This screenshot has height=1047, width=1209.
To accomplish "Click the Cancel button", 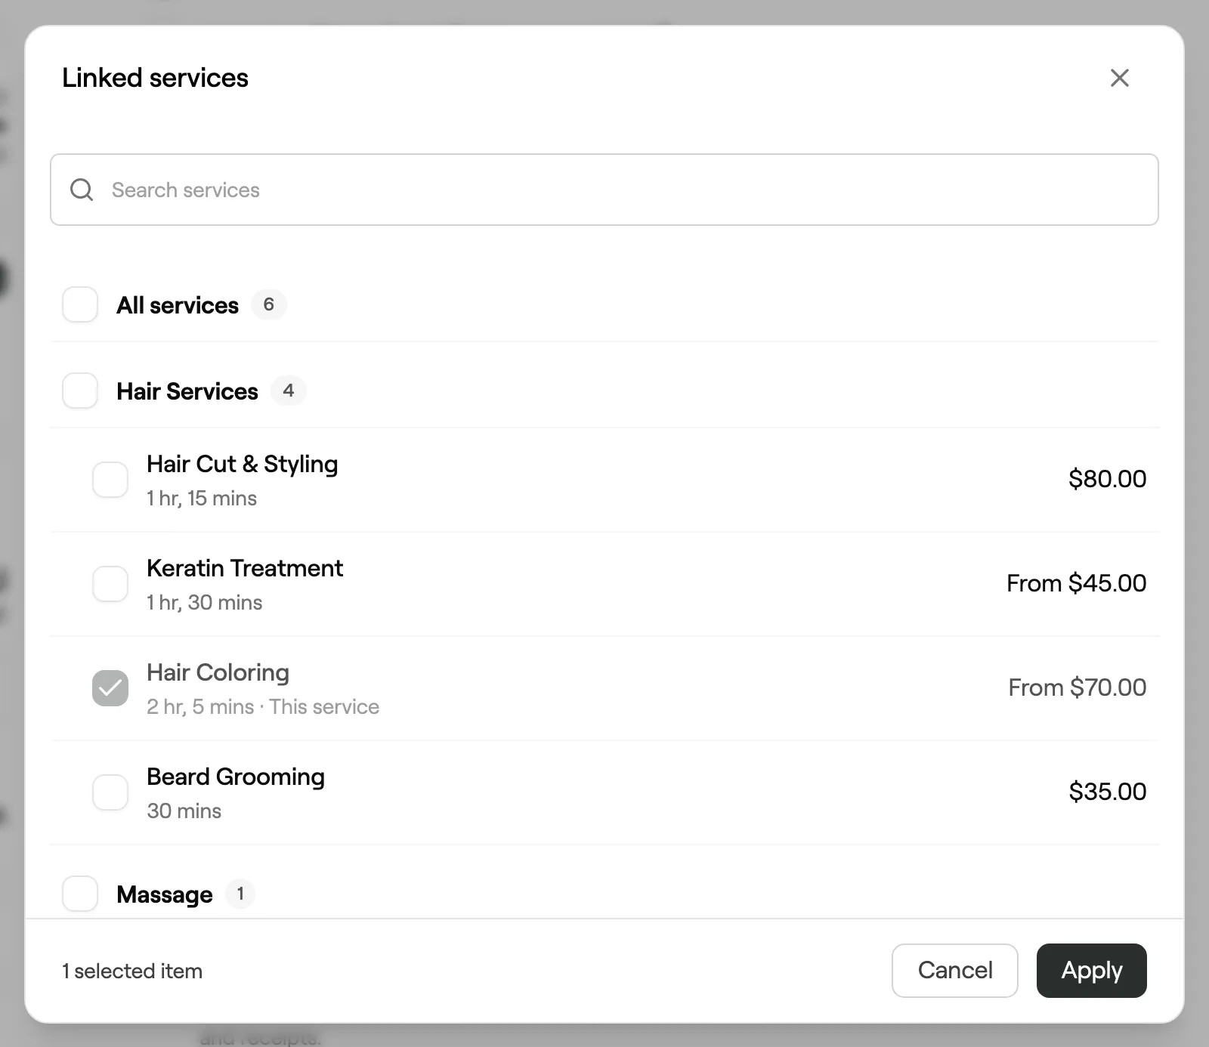I will coord(955,971).
